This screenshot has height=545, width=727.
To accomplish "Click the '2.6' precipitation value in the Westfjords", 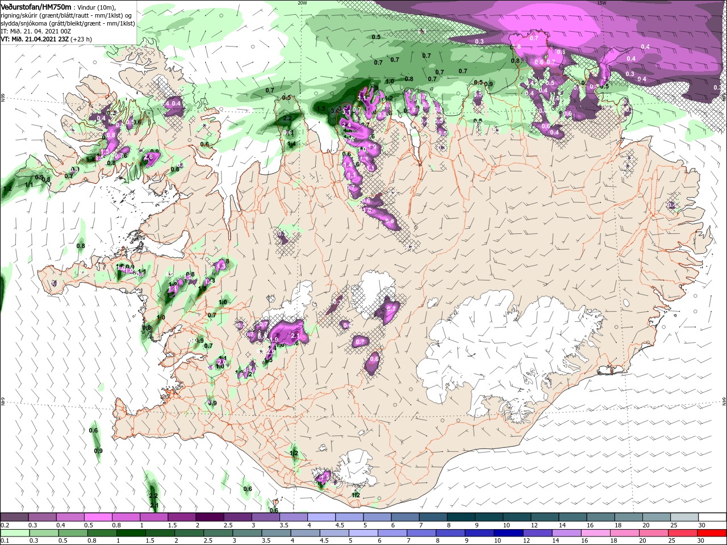I will tap(149, 157).
